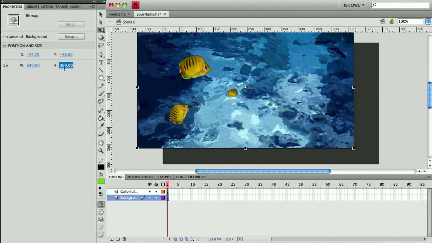Toggle width and height lock link
Screen dimensions: 432x243
[x=5, y=65]
